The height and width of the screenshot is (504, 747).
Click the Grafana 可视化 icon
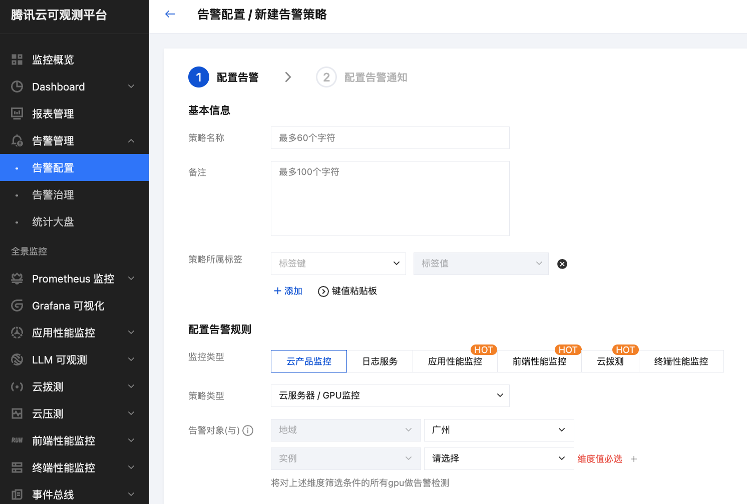pos(17,306)
